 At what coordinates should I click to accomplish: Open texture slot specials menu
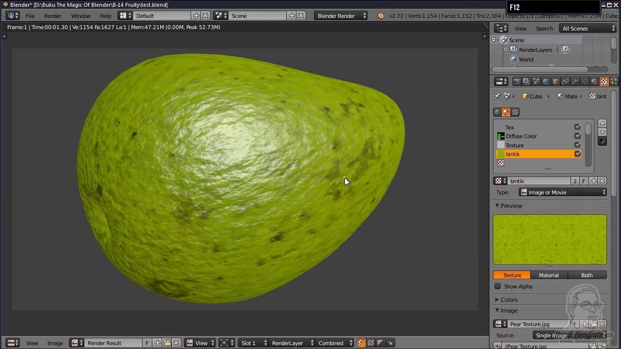602,142
